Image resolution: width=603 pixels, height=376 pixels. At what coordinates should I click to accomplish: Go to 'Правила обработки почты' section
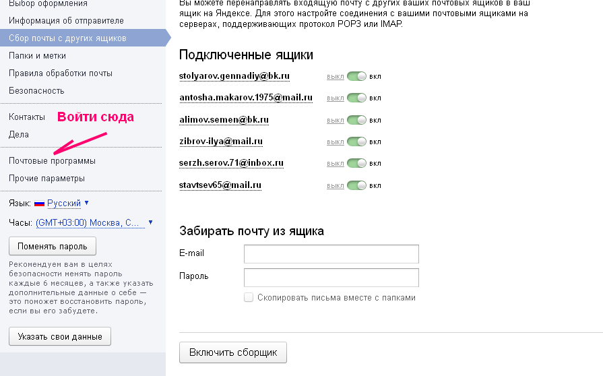pos(61,73)
